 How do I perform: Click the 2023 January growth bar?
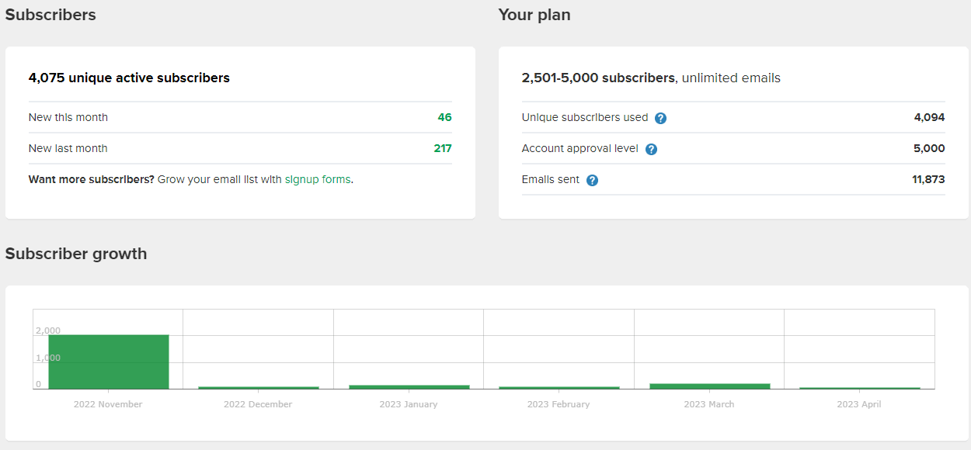click(x=409, y=386)
